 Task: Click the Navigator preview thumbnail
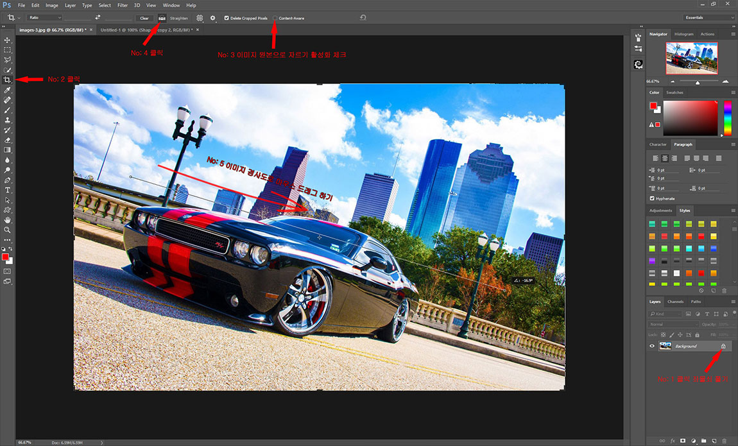click(x=691, y=58)
